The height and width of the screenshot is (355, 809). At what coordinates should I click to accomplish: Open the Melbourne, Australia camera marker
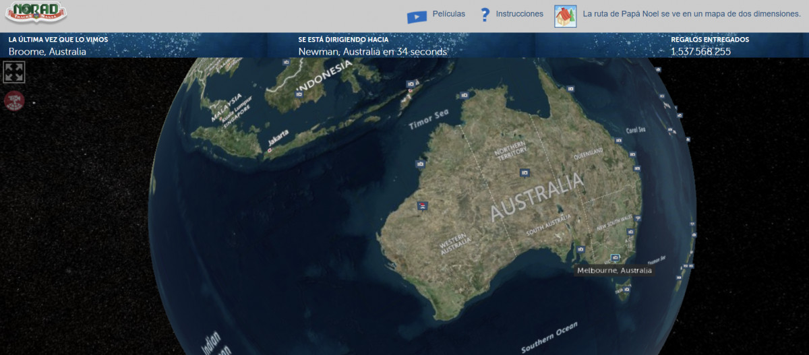click(x=614, y=257)
